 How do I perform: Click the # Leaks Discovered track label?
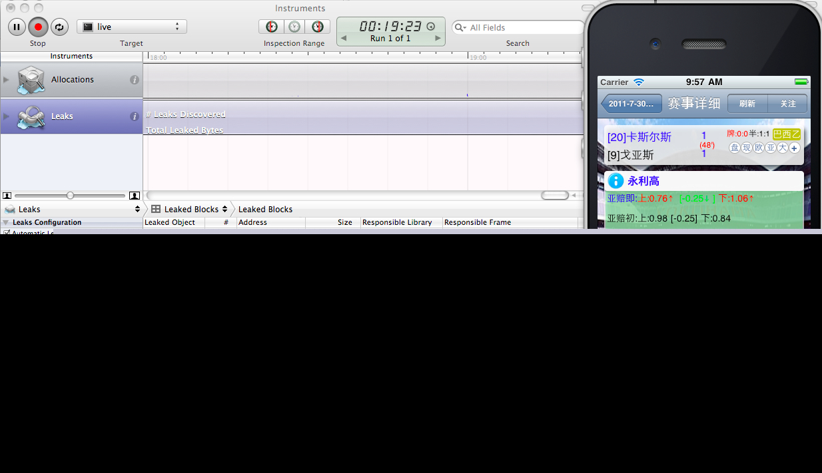point(186,114)
